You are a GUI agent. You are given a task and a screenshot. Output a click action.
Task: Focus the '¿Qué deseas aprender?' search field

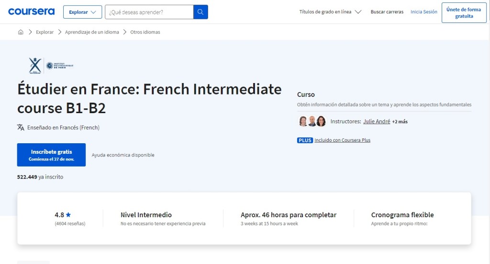coord(149,12)
